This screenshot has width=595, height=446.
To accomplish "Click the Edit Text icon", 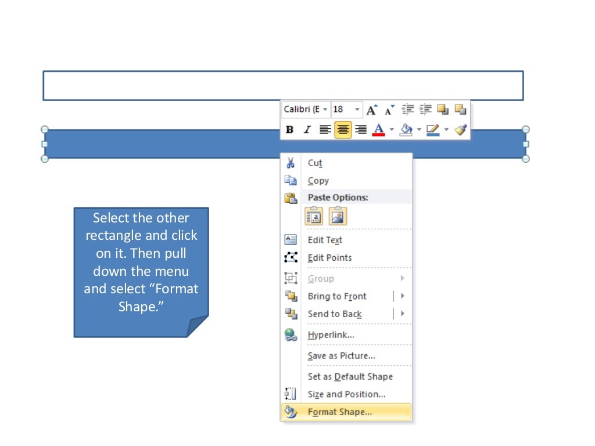I will [x=291, y=240].
